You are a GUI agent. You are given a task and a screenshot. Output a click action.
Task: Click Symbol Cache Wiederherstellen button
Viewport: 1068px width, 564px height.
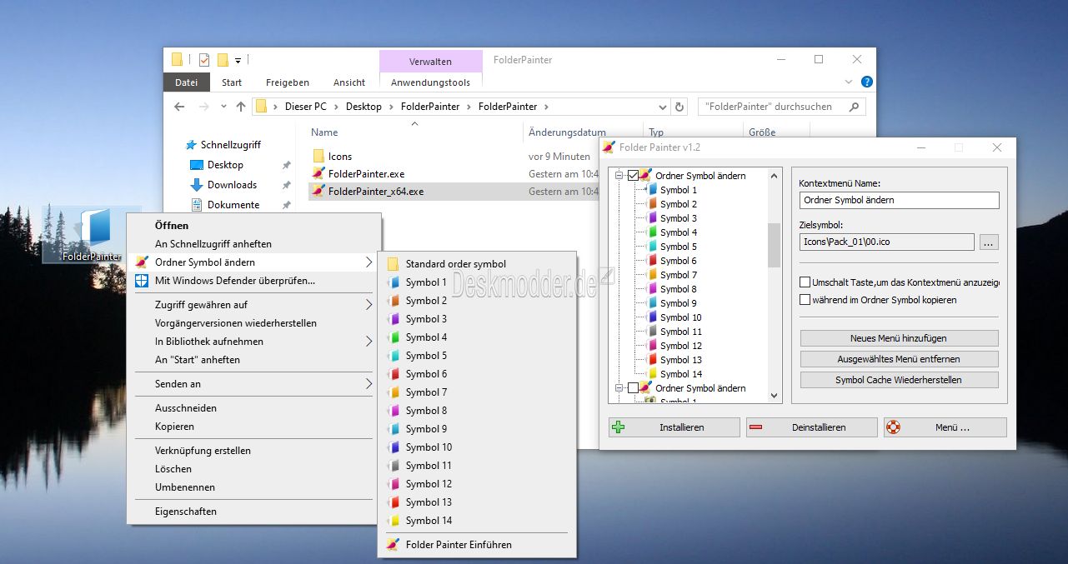(899, 380)
